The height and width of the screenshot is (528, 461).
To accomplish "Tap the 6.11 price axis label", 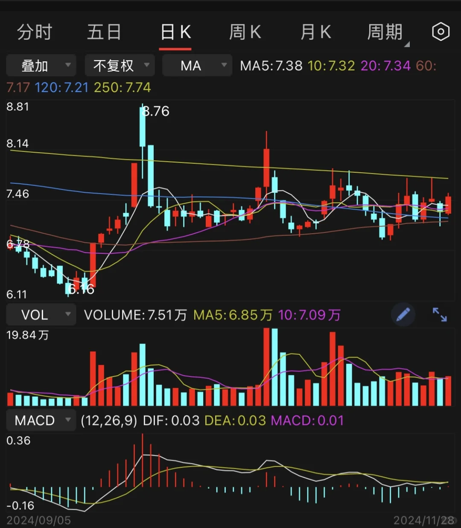I will tap(17, 294).
